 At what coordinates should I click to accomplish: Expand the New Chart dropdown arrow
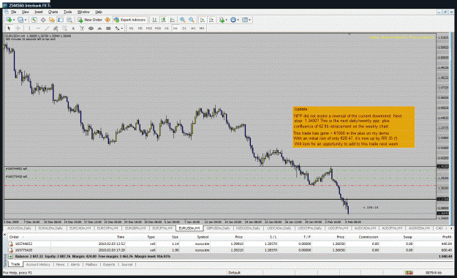coord(14,20)
